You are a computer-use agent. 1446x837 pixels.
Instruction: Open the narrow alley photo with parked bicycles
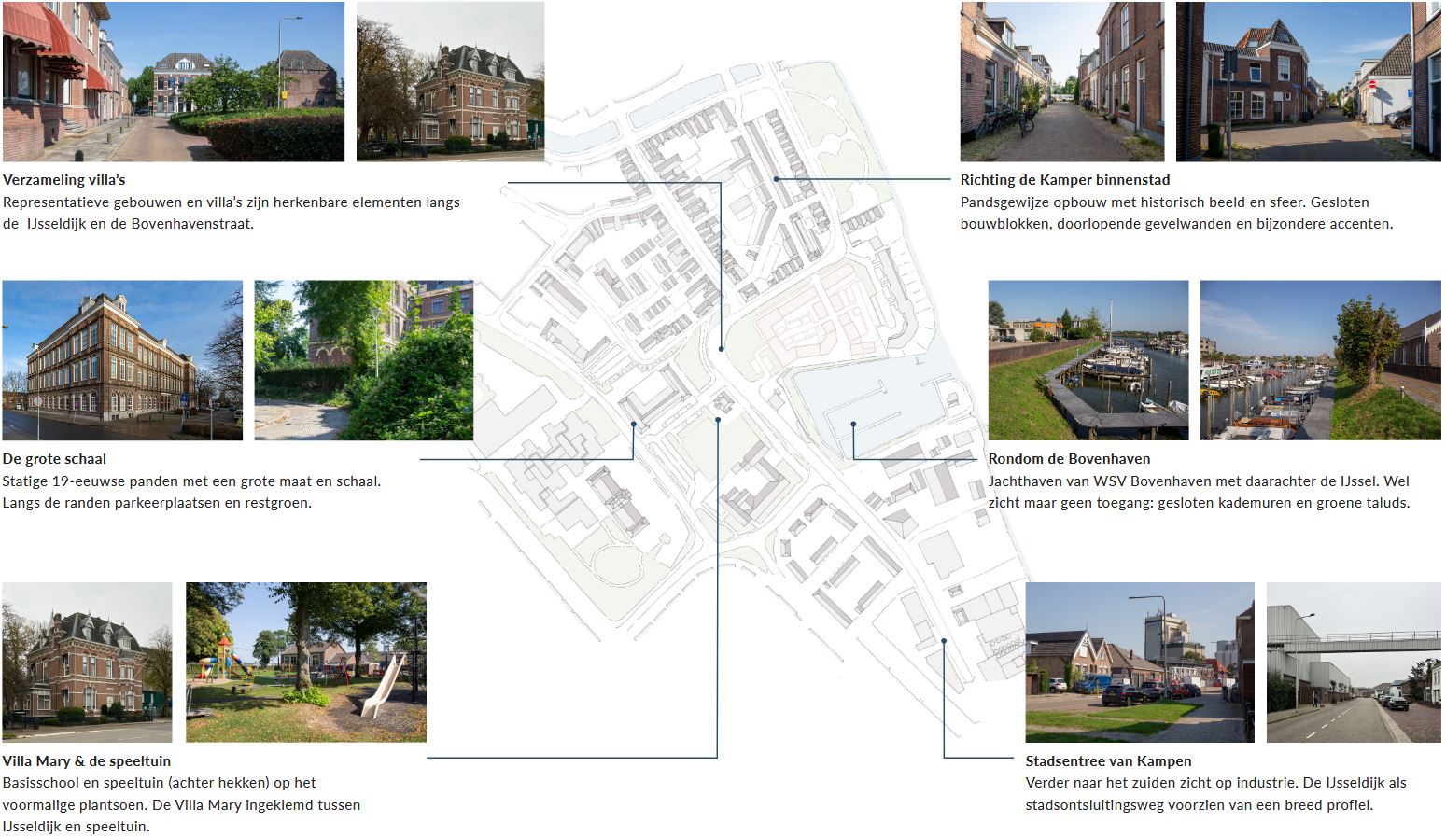(x=1061, y=81)
